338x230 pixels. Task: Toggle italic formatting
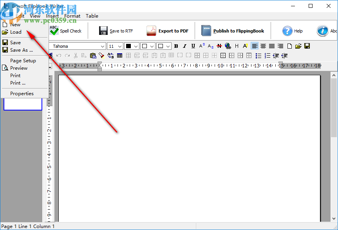tap(184, 46)
